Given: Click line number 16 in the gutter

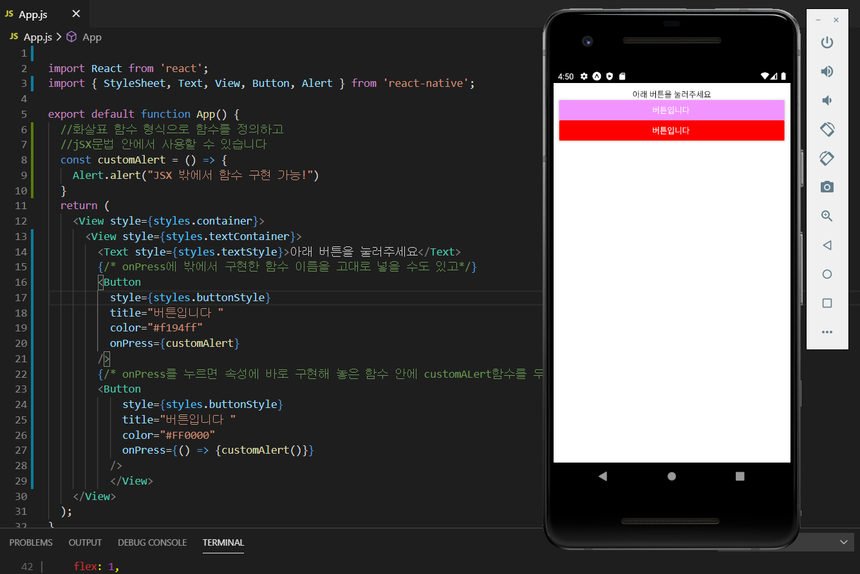Looking at the screenshot, I should click(21, 282).
